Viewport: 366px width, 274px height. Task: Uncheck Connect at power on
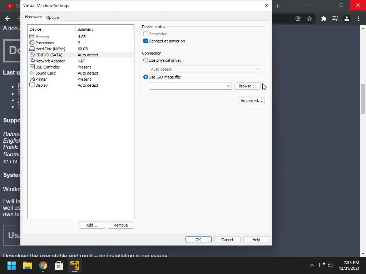click(x=145, y=41)
